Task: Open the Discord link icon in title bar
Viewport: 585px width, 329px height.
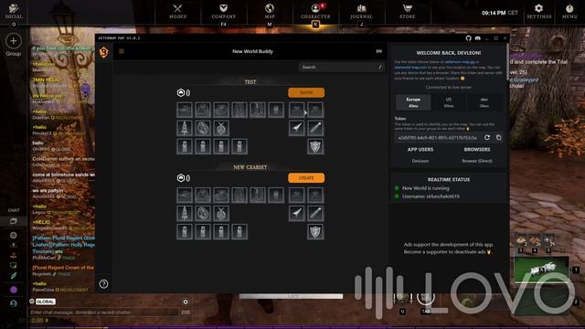Action: [477, 38]
